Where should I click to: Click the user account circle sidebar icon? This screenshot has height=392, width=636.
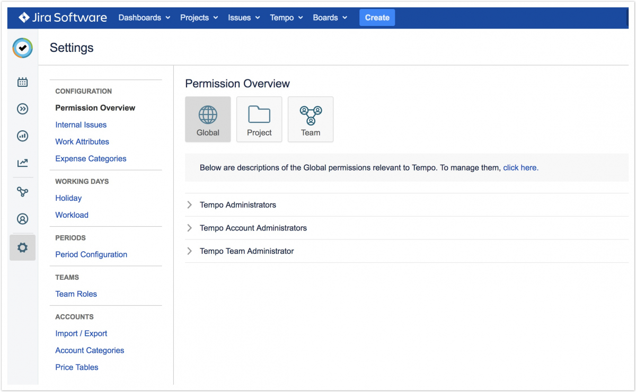22,219
